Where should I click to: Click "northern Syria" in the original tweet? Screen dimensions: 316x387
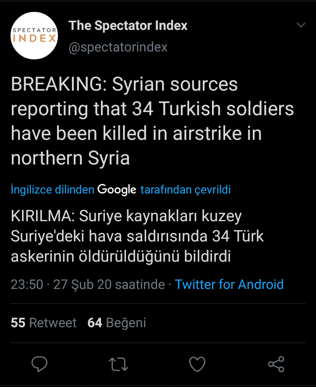tap(70, 158)
